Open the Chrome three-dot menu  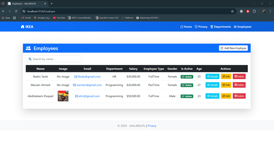tap(270, 11)
